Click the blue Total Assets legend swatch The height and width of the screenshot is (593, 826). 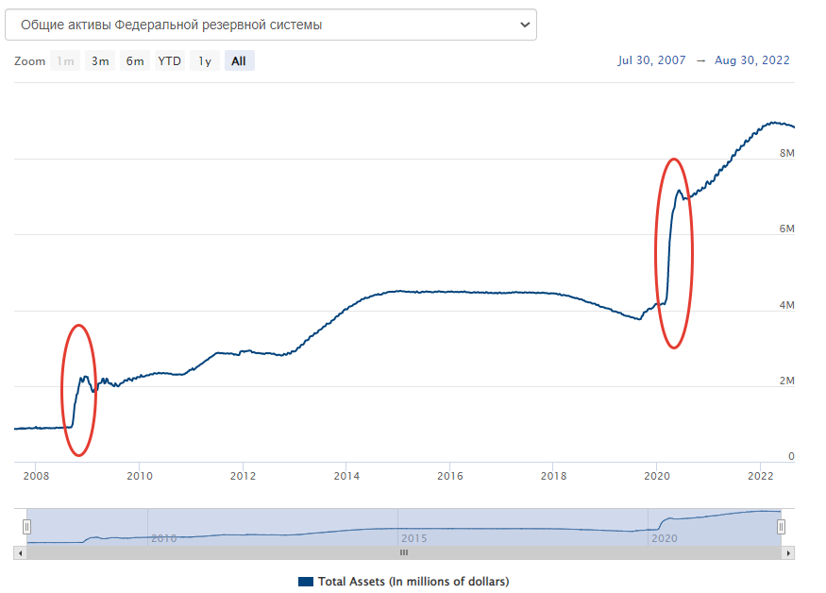305,581
